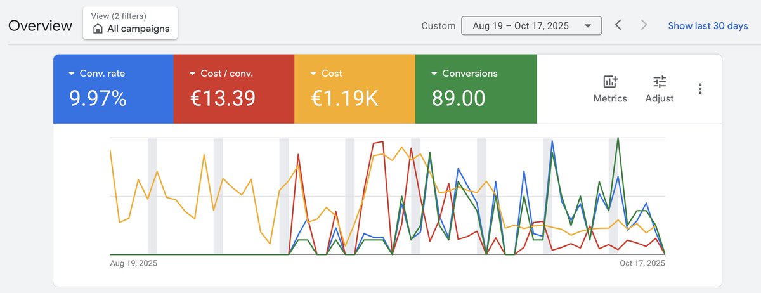Image resolution: width=761 pixels, height=293 pixels.
Task: Click the View (2 filters) text
Action: click(x=119, y=16)
